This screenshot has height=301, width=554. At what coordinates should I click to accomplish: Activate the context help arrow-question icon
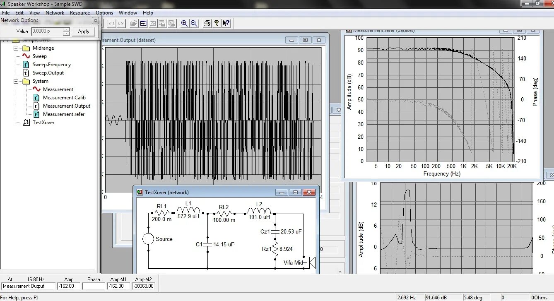226,24
